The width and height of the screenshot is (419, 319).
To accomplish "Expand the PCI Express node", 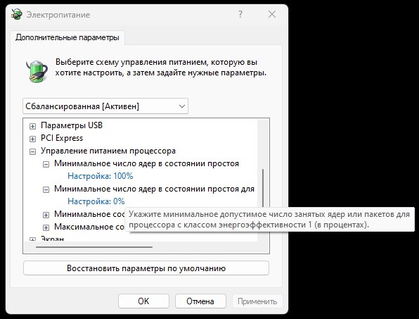I will click(x=32, y=139).
